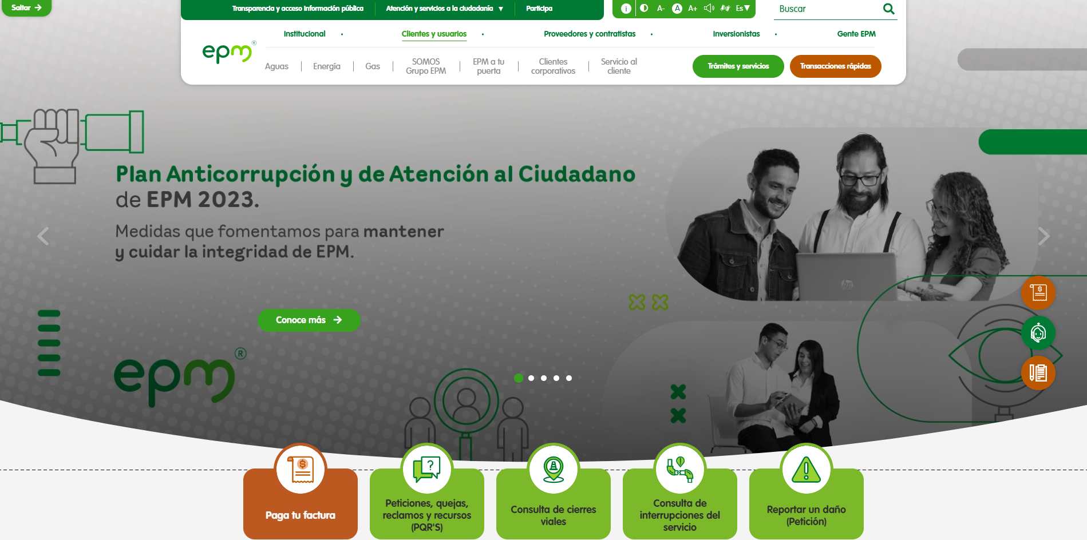Viewport: 1087px width, 540px height.
Task: Click the accessibility info icon
Action: [x=626, y=9]
